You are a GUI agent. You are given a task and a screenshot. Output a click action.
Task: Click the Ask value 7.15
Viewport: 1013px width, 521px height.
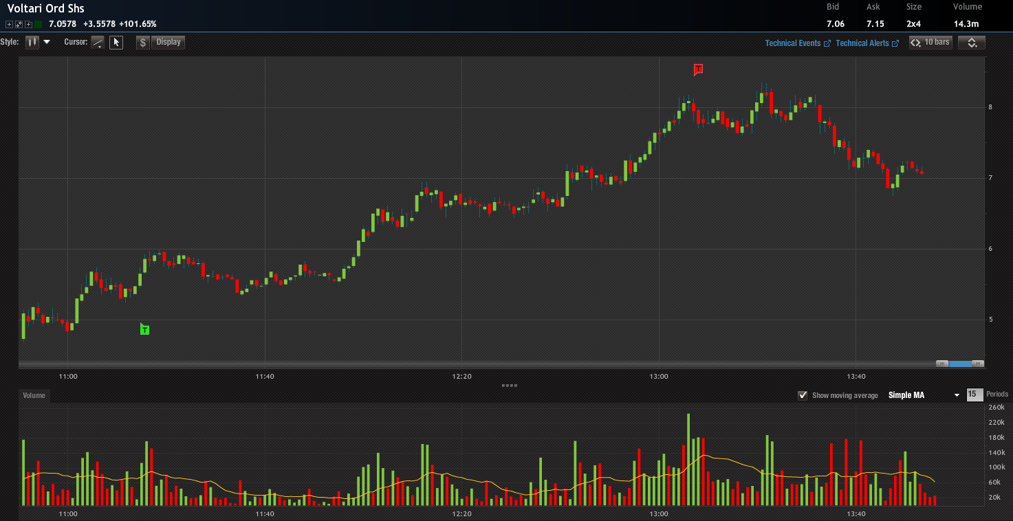pyautogui.click(x=875, y=24)
